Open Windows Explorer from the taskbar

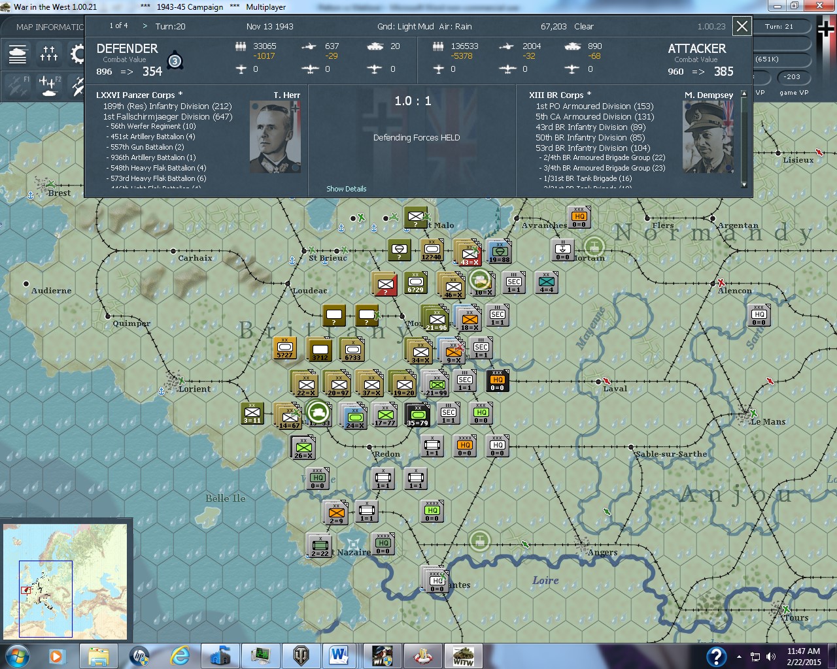tap(99, 656)
